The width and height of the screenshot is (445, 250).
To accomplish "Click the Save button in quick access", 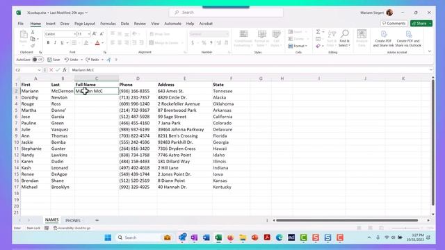I will tap(54, 60).
